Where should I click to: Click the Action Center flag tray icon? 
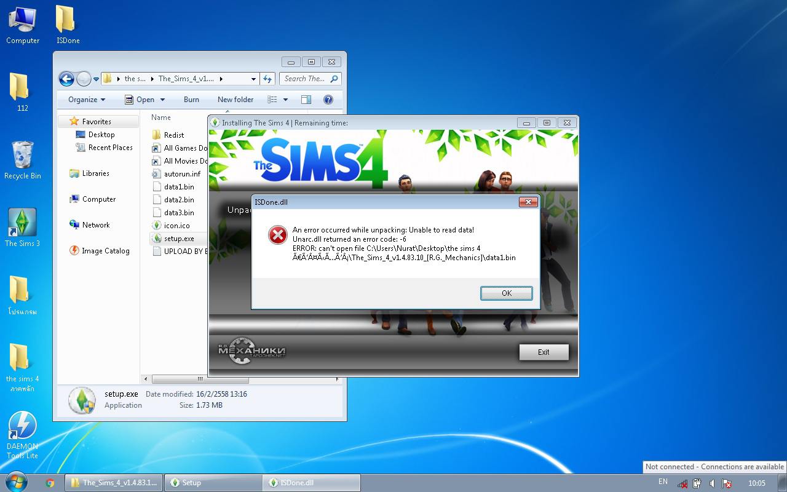pos(727,483)
